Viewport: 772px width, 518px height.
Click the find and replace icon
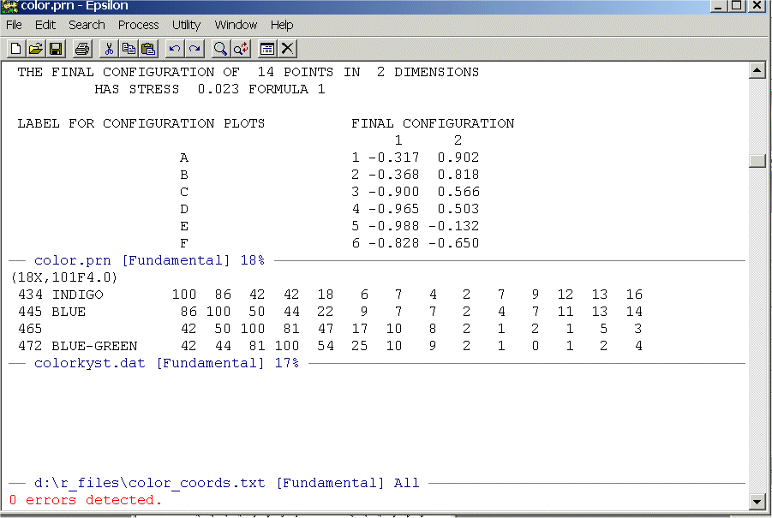[x=241, y=49]
